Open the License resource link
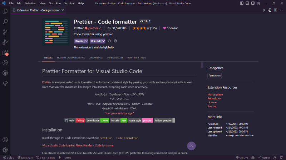Screen dimensions: 286x160 point(212,102)
